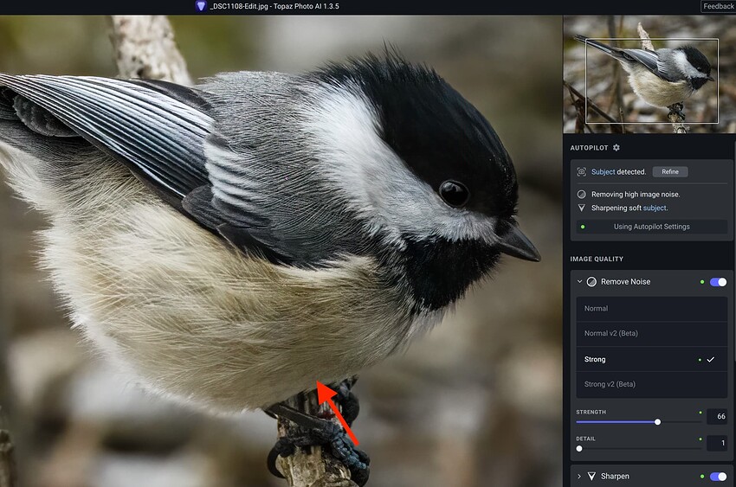Click Using Autopilot Settings button
The height and width of the screenshot is (487, 736).
(x=651, y=227)
